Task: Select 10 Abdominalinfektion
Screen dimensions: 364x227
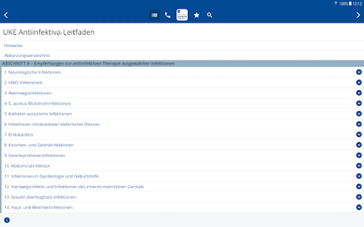Action: pyautogui.click(x=27, y=166)
